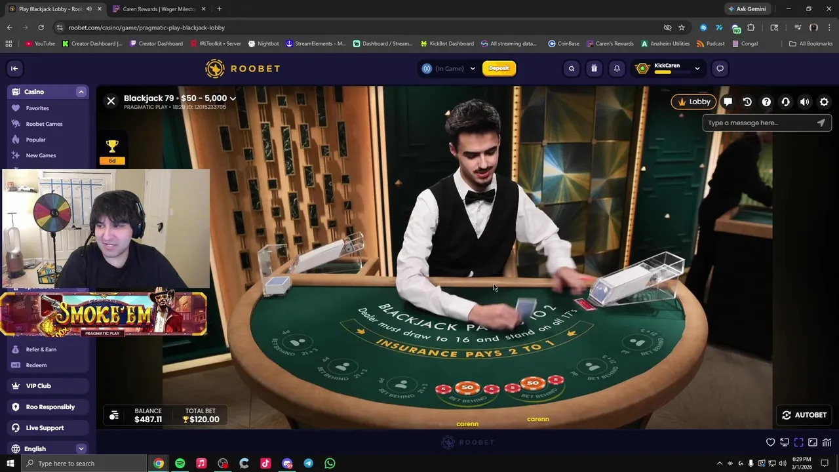Open the rewards gift icon
Screen dimensions: 839x472
click(594, 68)
